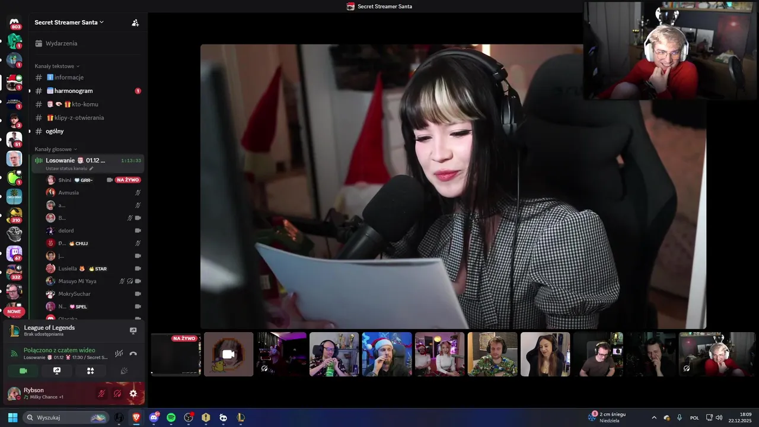Viewport: 759px width, 427px height.
Task: Open Discord from the taskbar
Action: (x=154, y=418)
